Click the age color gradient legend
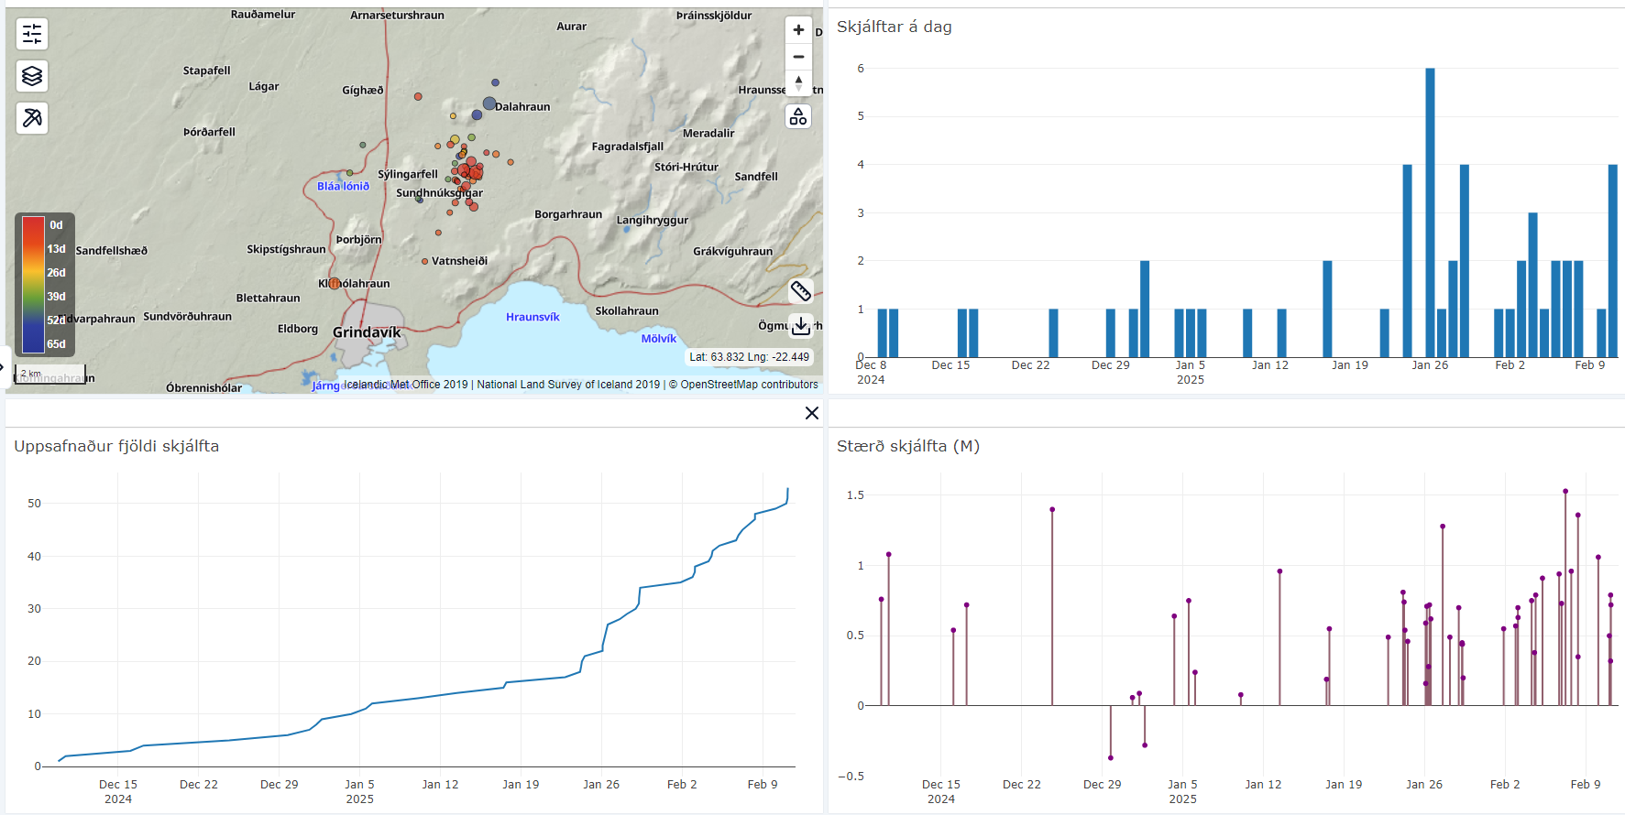The image size is (1625, 815). click(33, 285)
